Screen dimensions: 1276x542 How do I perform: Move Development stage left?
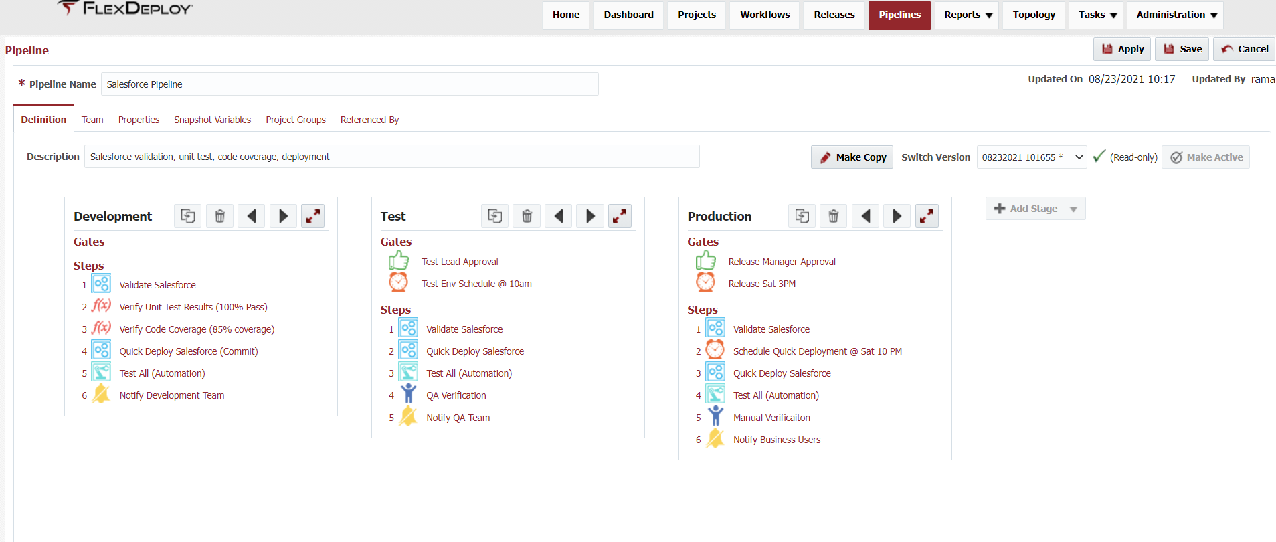(x=252, y=216)
